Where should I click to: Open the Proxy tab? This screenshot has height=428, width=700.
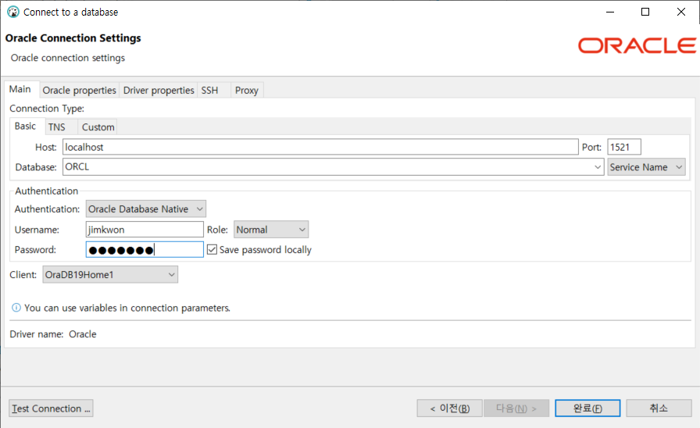coord(246,90)
